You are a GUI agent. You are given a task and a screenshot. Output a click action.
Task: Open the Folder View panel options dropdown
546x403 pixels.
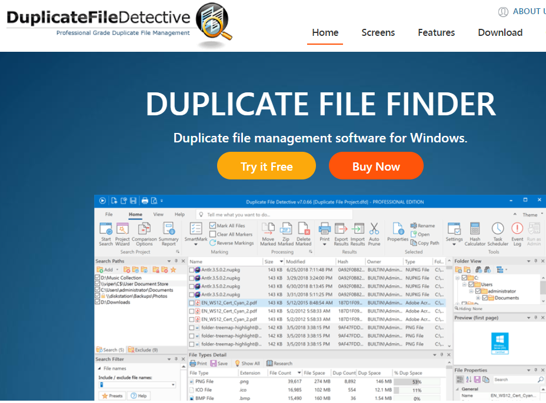click(x=528, y=261)
